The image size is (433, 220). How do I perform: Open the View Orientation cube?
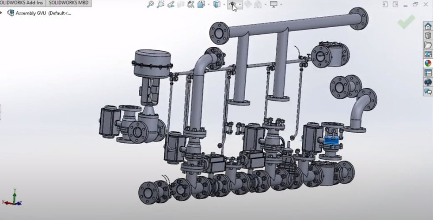click(x=201, y=4)
